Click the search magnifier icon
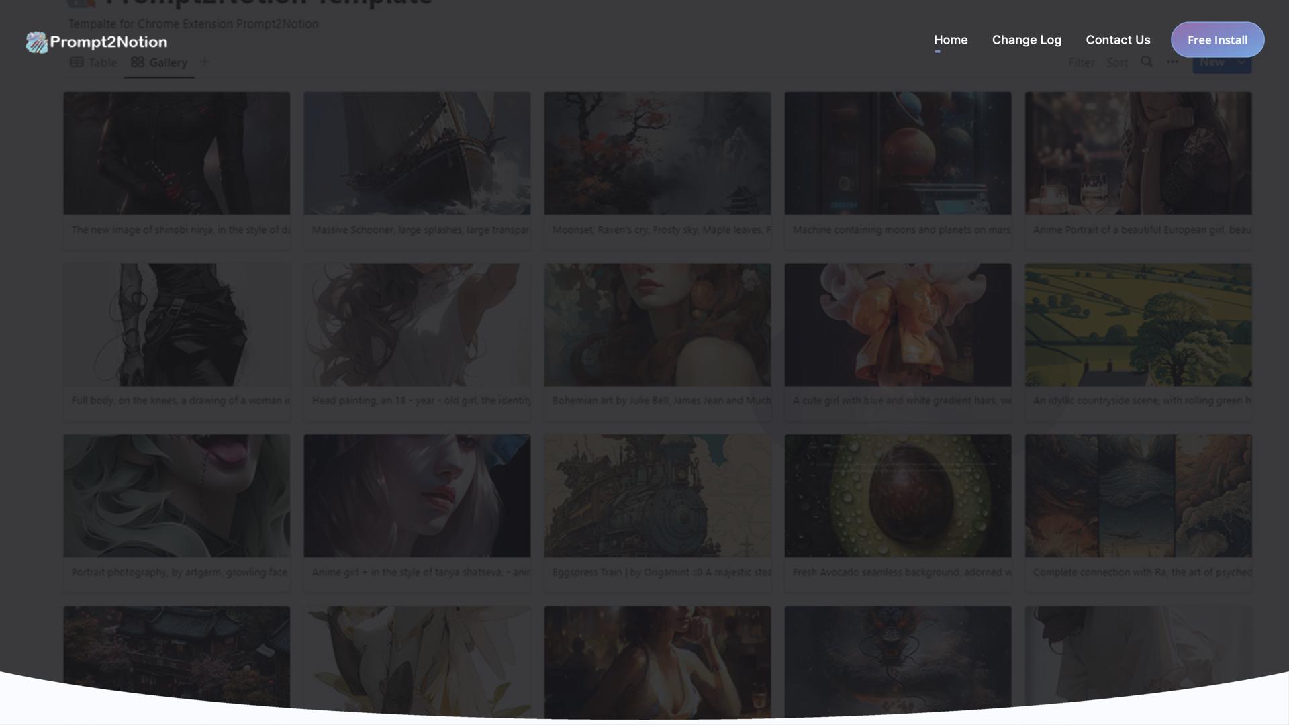This screenshot has width=1289, height=725. point(1147,62)
